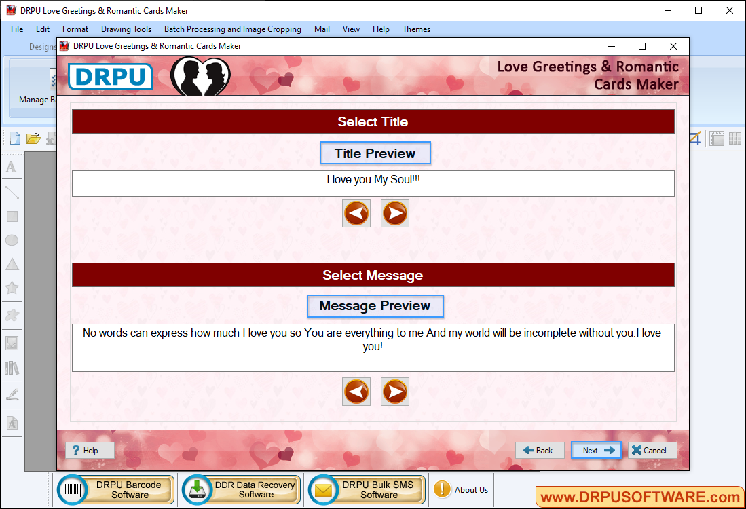This screenshot has height=509, width=746.
Task: Select the Rectangle shape tool
Action: [x=12, y=216]
